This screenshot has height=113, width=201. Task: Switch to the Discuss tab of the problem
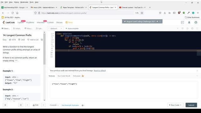tap(29, 29)
